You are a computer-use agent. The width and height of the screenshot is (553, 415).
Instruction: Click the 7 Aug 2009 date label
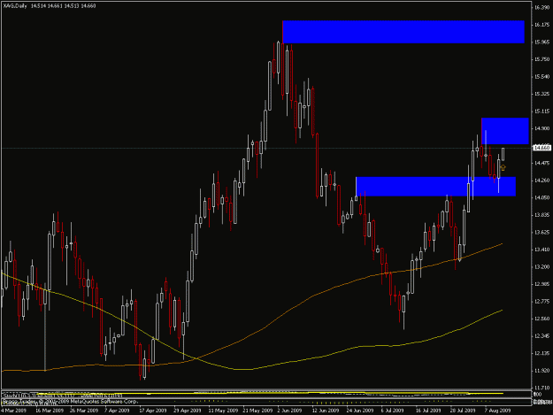click(x=497, y=411)
